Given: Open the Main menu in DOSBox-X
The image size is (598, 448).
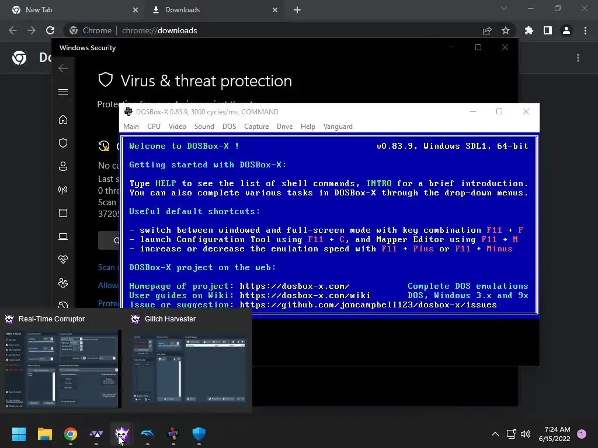Looking at the screenshot, I should (131, 127).
